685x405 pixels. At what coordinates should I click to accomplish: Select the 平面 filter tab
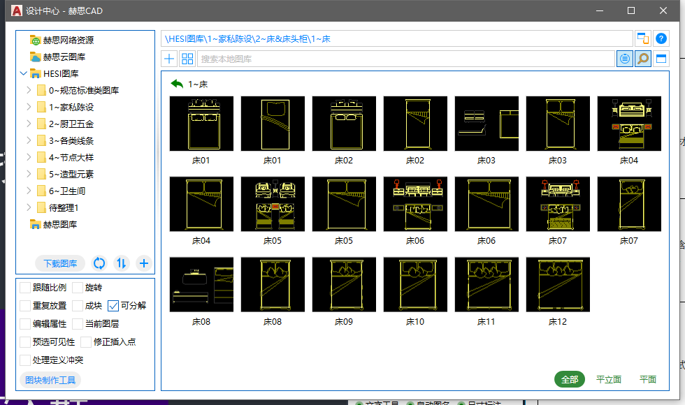pos(648,379)
